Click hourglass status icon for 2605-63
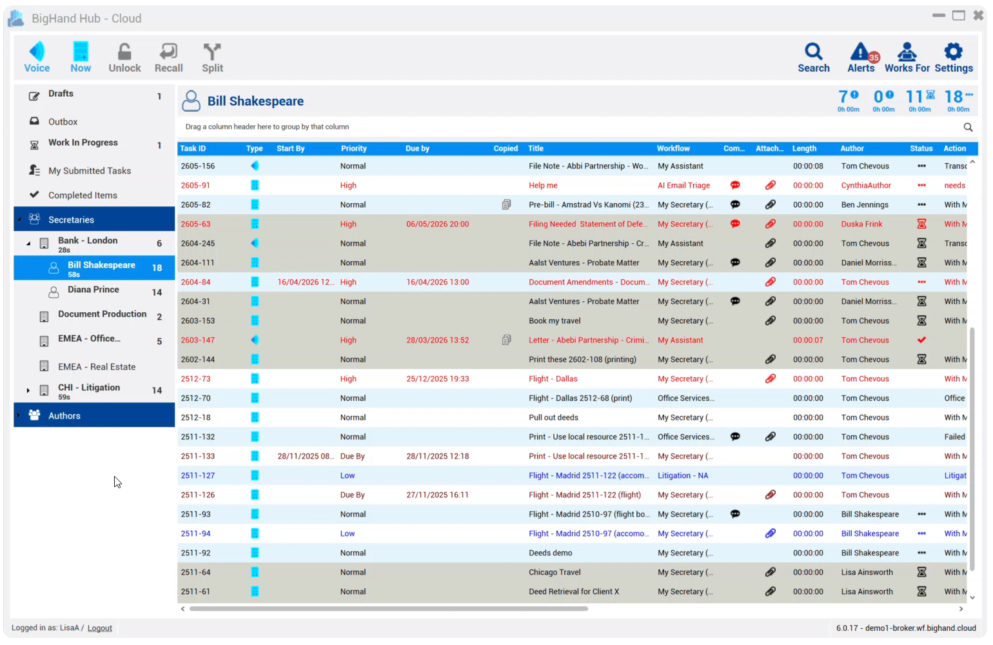Image resolution: width=993 pixels, height=645 pixels. [922, 224]
